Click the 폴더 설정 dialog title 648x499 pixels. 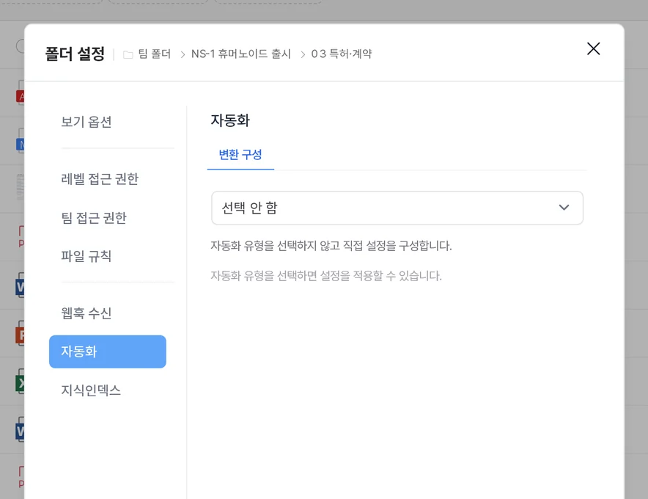coord(75,54)
